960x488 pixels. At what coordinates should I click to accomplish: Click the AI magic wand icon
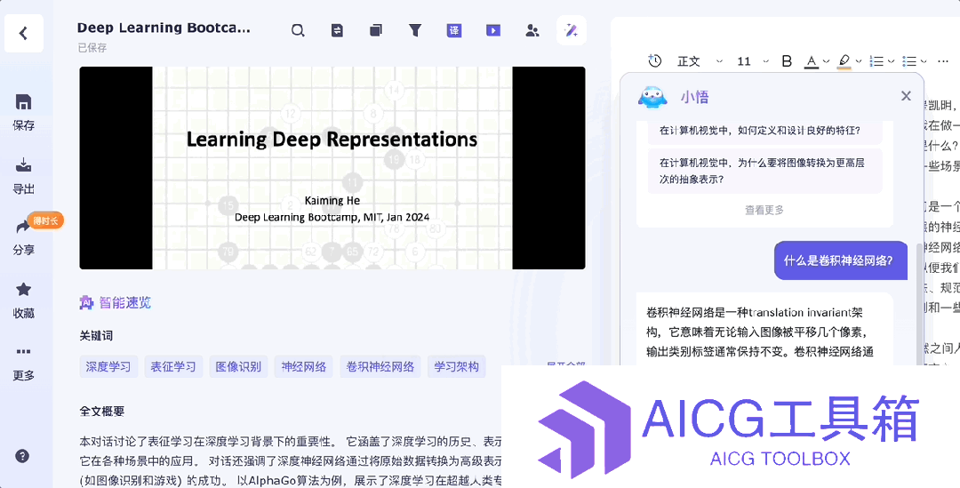click(x=572, y=30)
